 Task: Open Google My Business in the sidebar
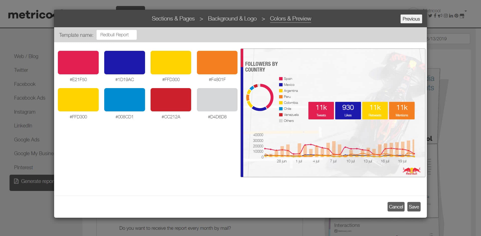(x=34, y=153)
